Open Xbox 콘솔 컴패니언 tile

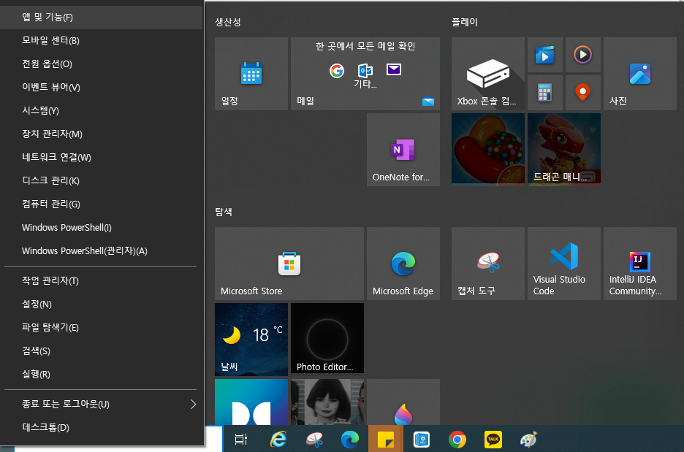(x=487, y=74)
